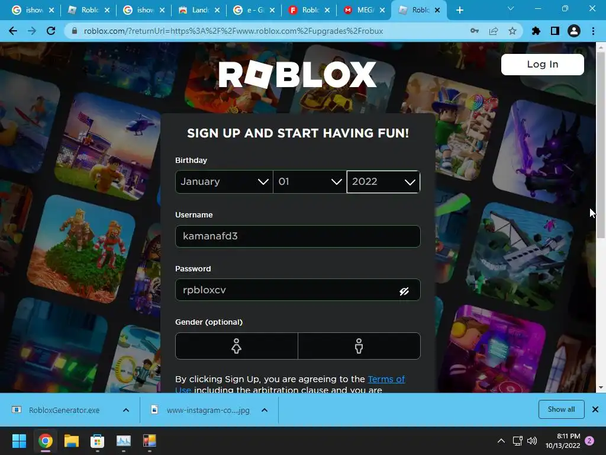The image size is (606, 455).
Task: Click the browser back arrow
Action: coord(13,31)
